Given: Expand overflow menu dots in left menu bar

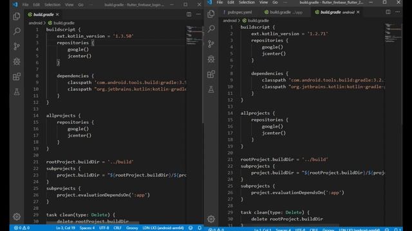Looking at the screenshot, I should (91, 4).
